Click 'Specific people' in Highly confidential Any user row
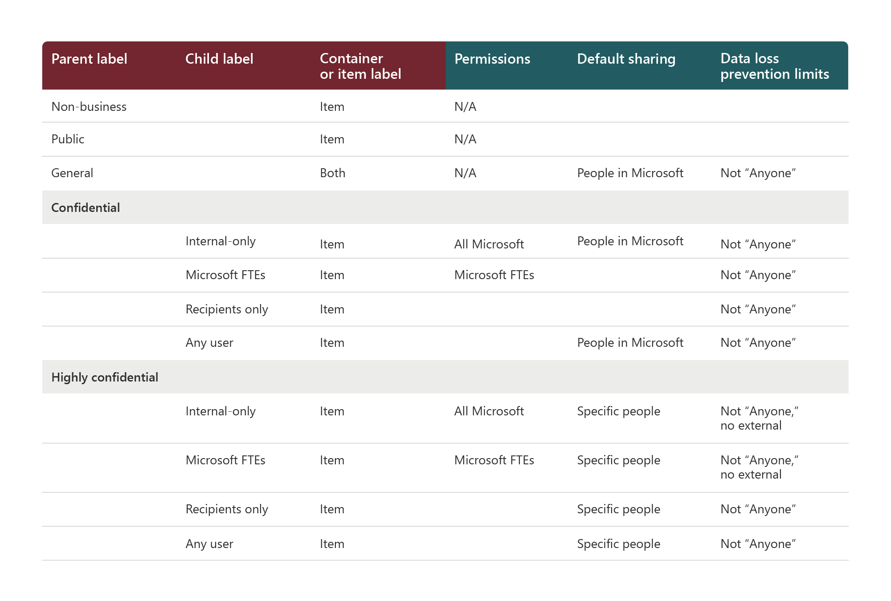Image resolution: width=891 pixels, height=601 pixels. [618, 544]
